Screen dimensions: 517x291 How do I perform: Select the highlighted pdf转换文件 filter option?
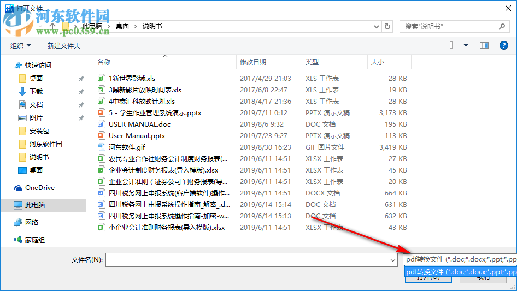coord(461,272)
